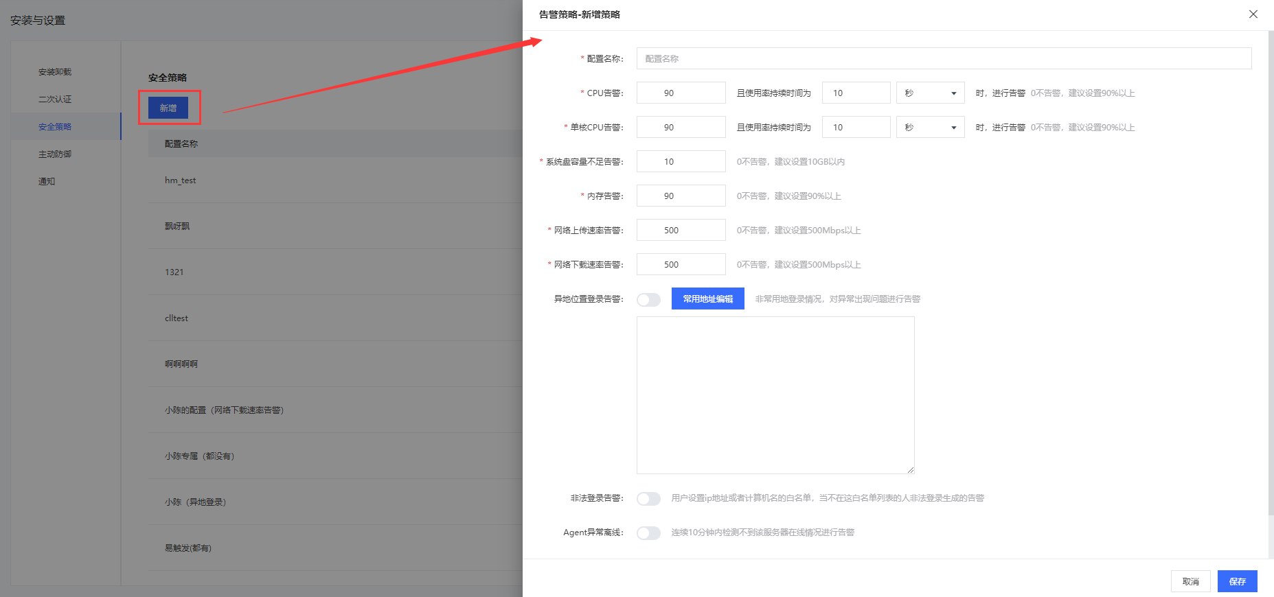Expand the 单核CPU告警 time unit dropdown

(930, 128)
